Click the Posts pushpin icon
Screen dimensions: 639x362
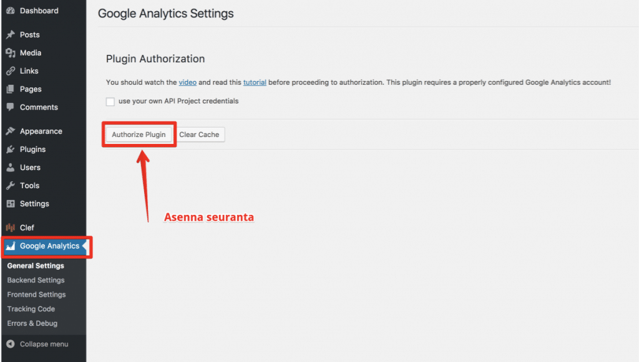(11, 34)
